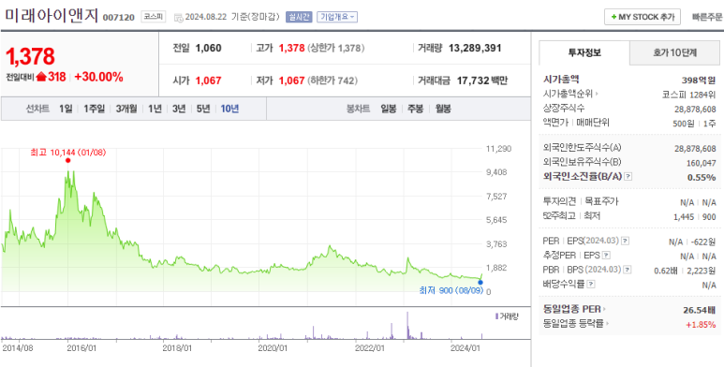
Task: Show the 월봉 monthly candle chart
Action: [x=443, y=110]
